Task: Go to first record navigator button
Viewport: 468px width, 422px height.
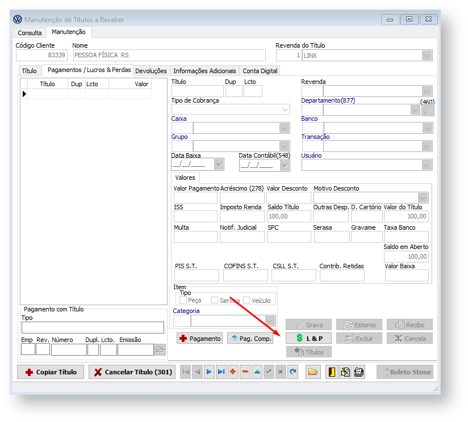Action: coord(185,372)
